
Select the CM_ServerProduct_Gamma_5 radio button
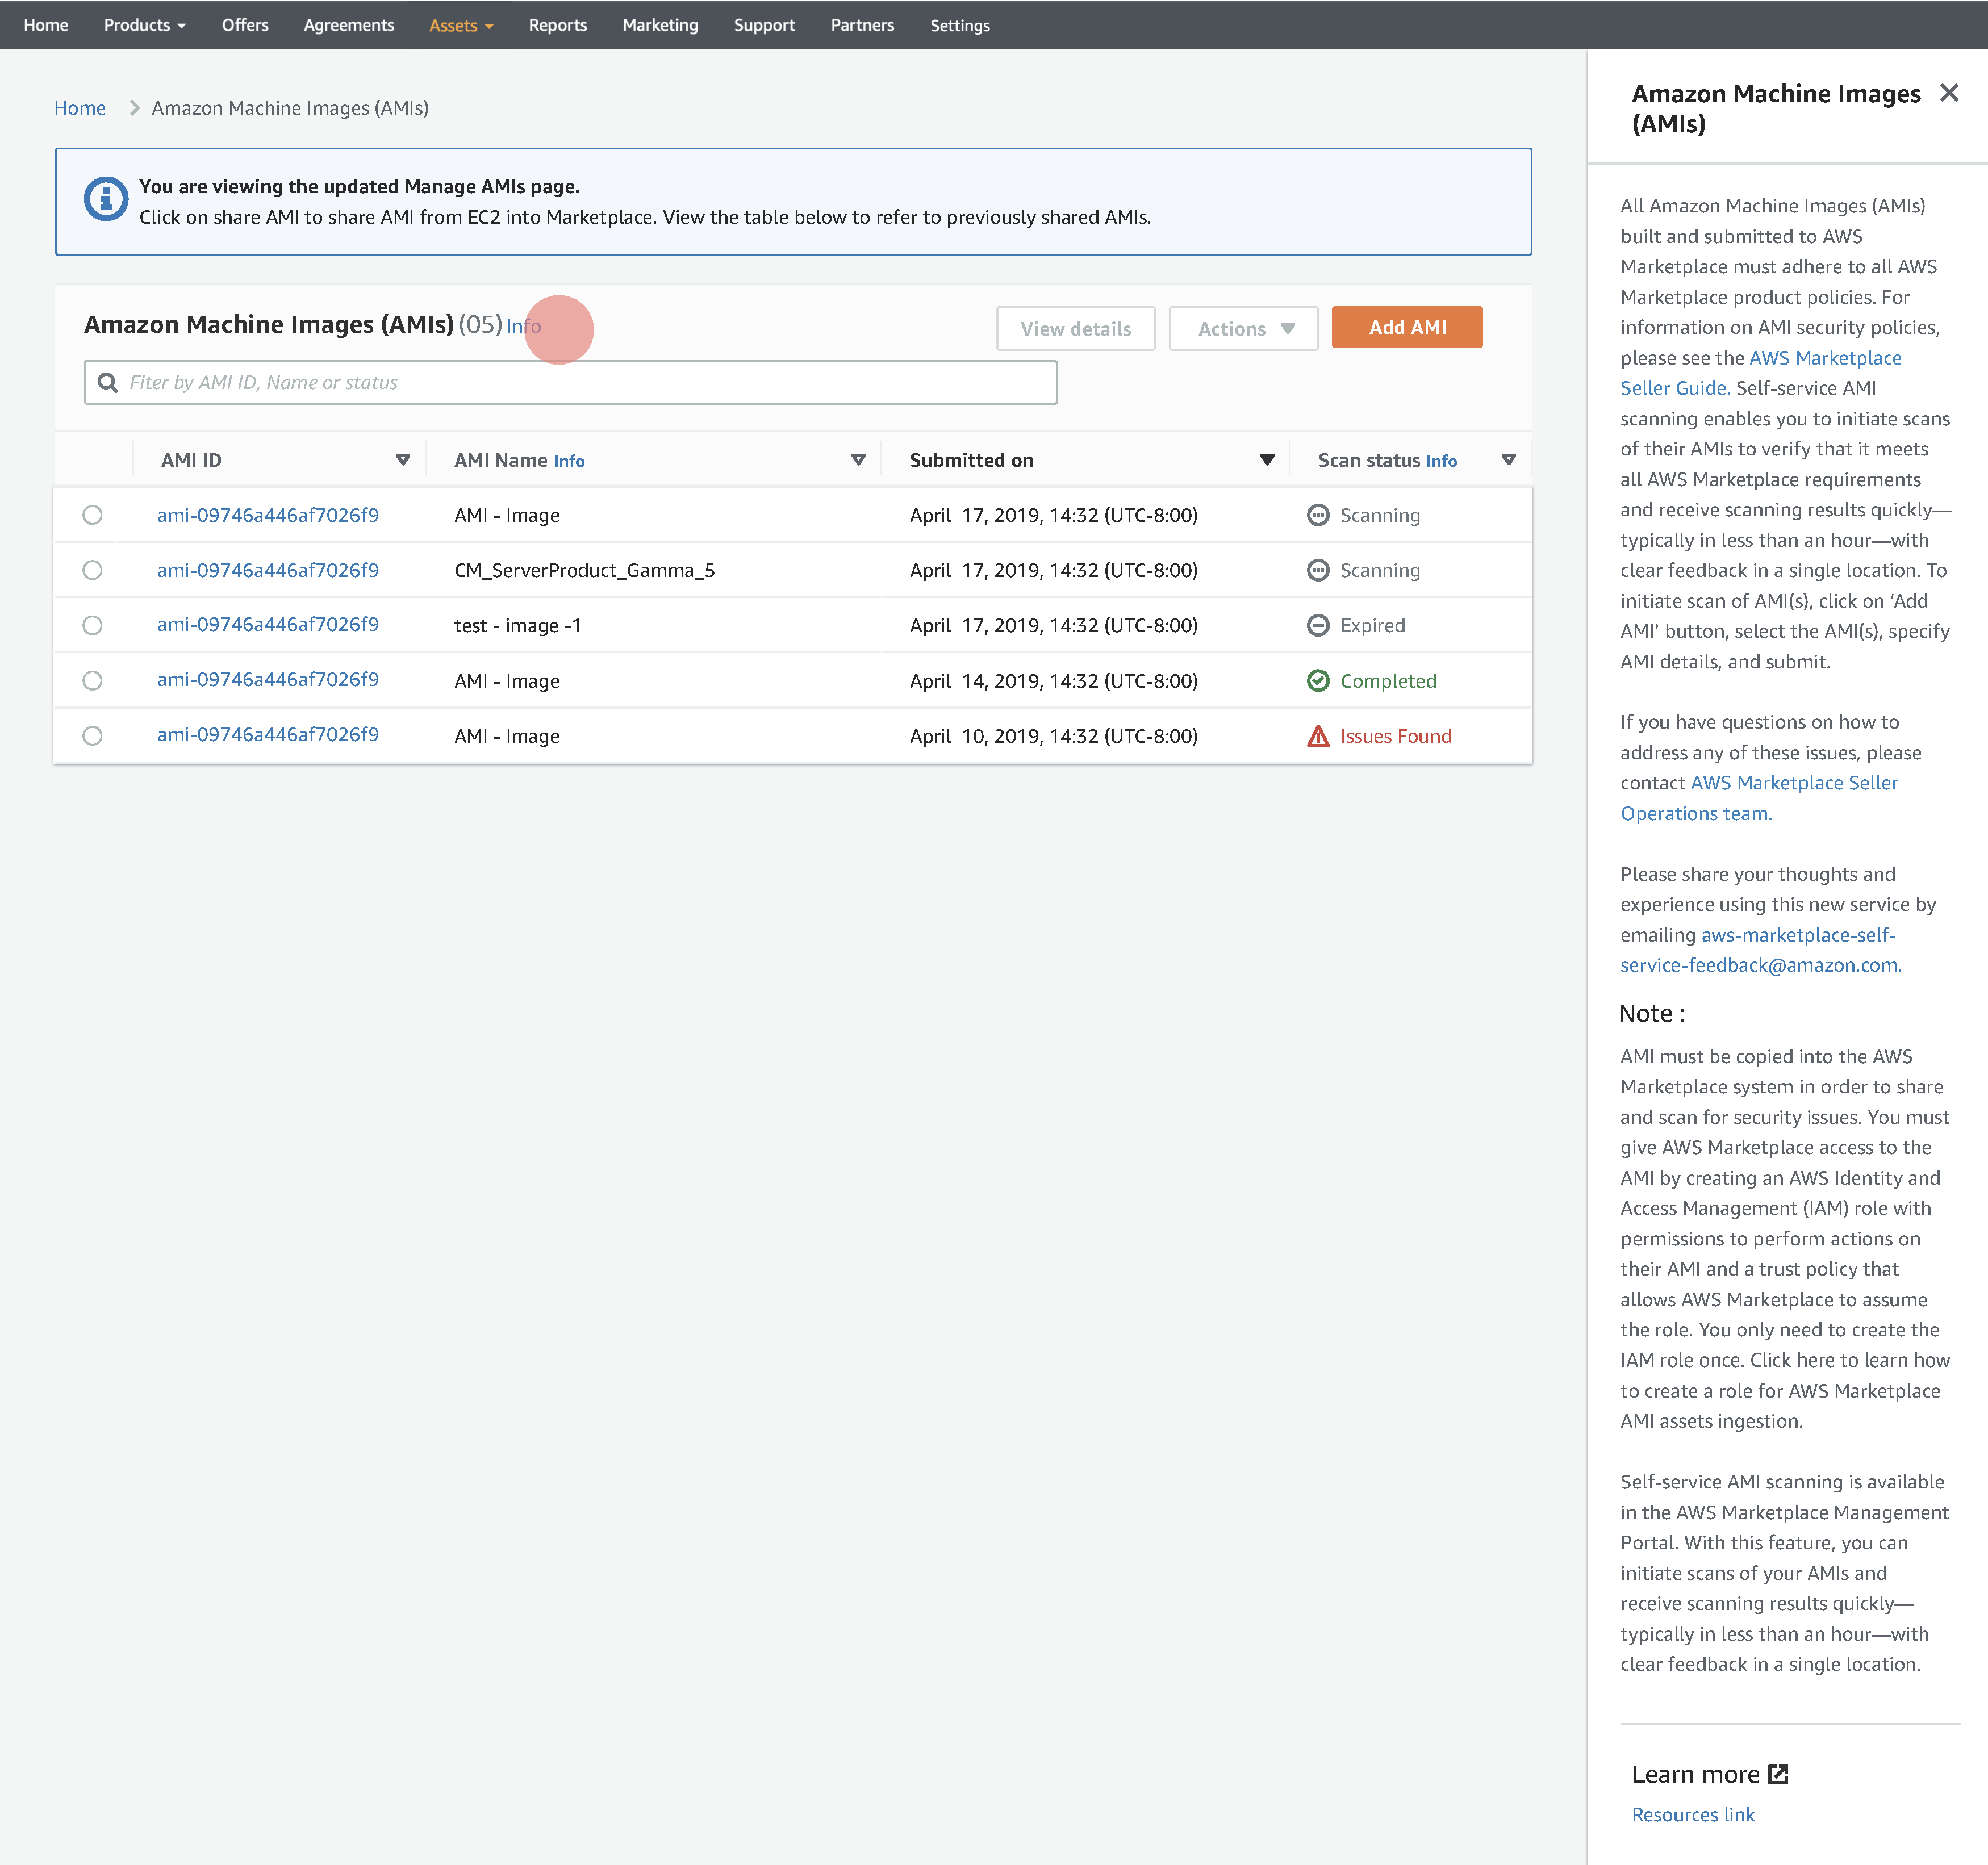[92, 570]
